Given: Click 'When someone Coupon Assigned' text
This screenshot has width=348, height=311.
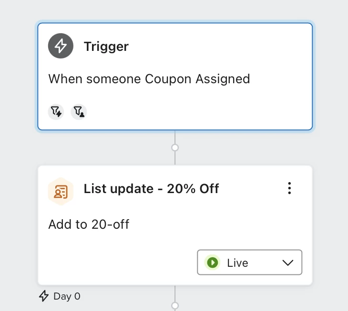Looking at the screenshot, I should pos(149,79).
